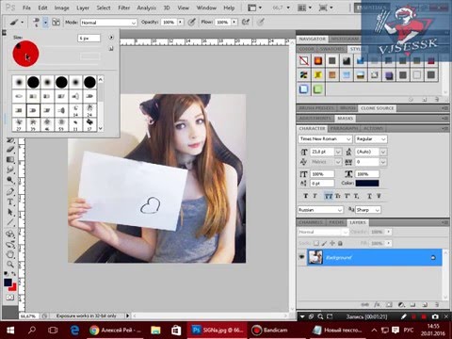The image size is (452, 339).
Task: Open the Analysis menu
Action: (146, 8)
